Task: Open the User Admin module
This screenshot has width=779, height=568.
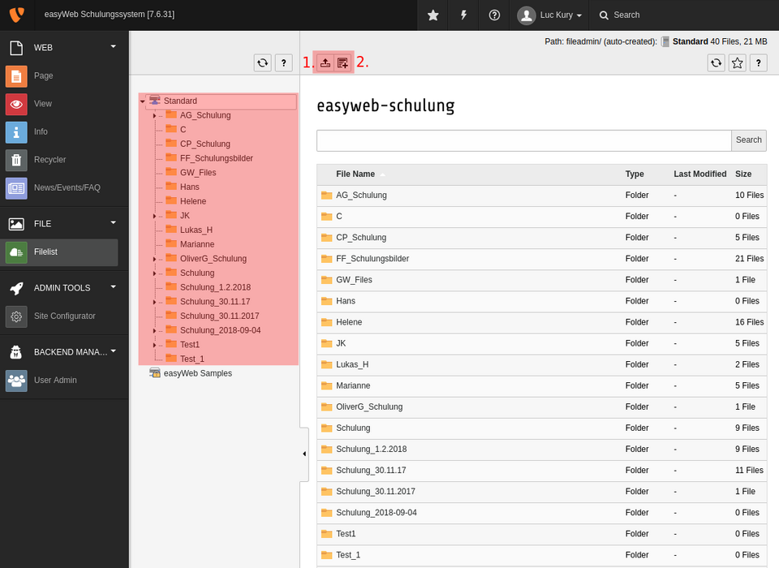Action: coord(55,381)
